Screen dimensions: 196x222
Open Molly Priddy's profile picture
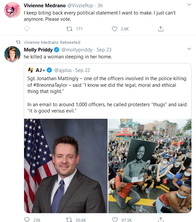tap(12, 54)
